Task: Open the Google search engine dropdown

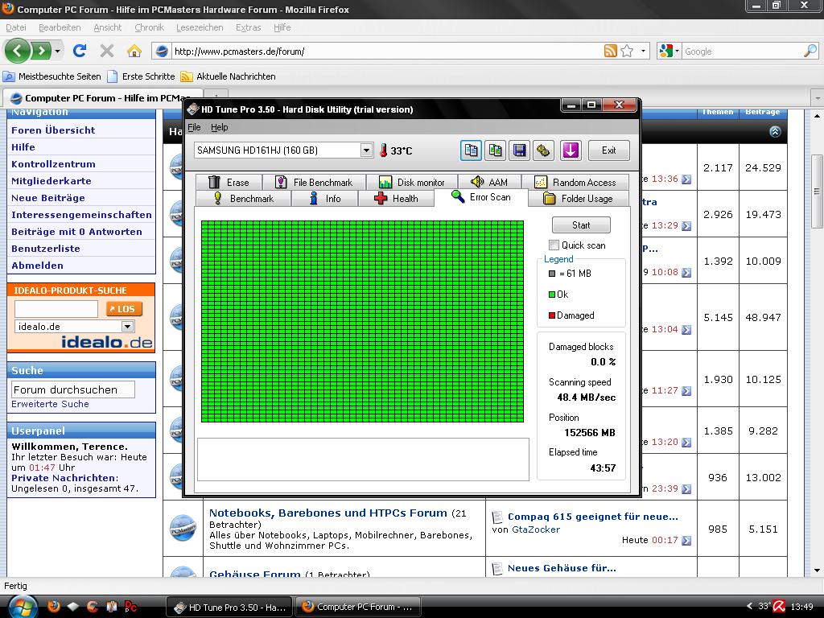Action: click(x=677, y=51)
